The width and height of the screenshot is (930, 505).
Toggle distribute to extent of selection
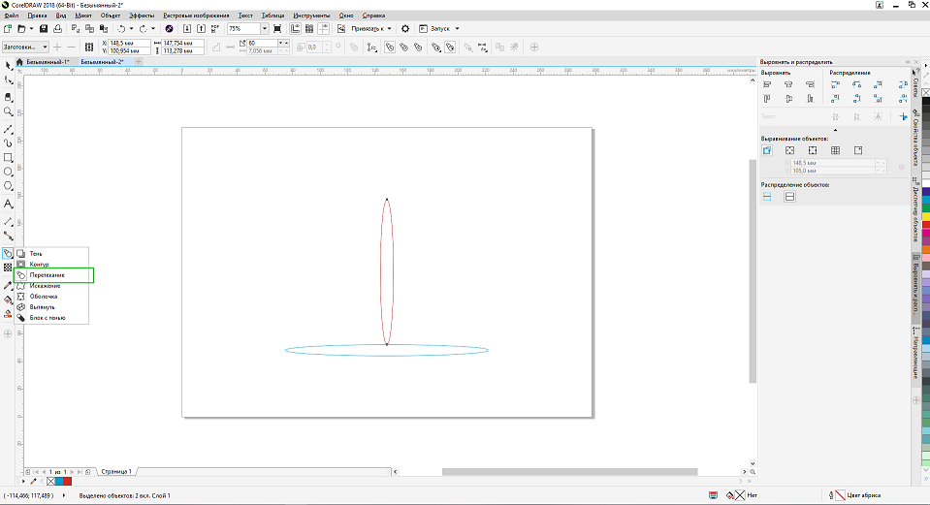pos(767,196)
